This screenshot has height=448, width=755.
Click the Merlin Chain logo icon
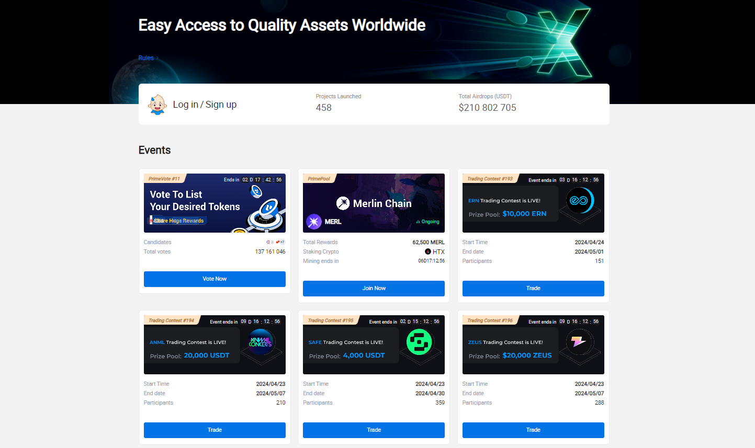(343, 203)
